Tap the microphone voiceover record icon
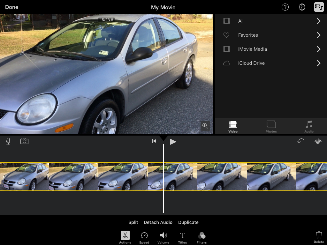 tap(8, 141)
